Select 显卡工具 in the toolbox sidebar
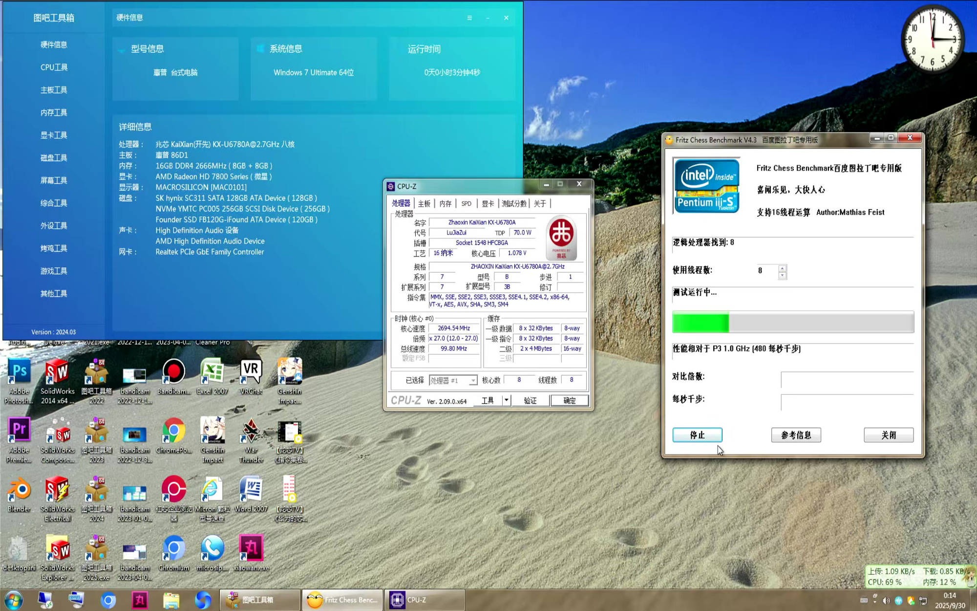The width and height of the screenshot is (977, 611). click(x=54, y=135)
